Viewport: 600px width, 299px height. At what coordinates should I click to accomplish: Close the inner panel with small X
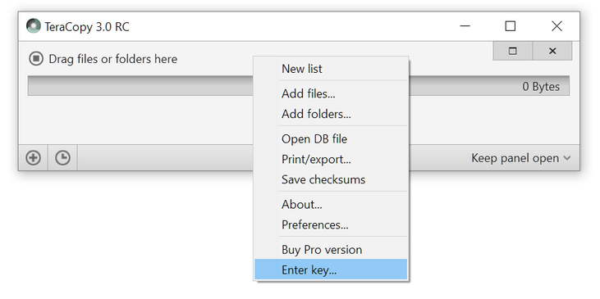[552, 51]
